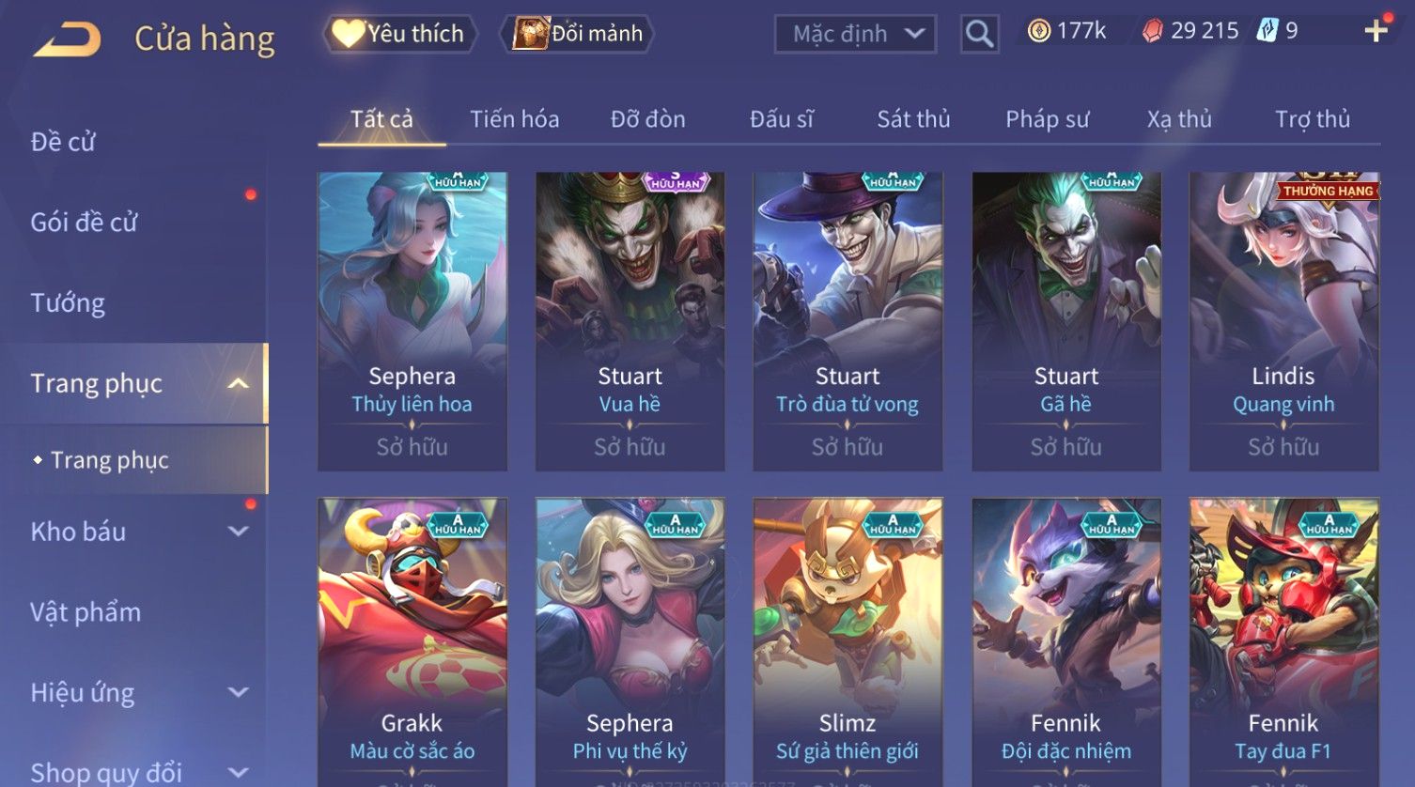The width and height of the screenshot is (1415, 787).
Task: Switch to the Pháp sư tab
Action: click(x=1047, y=119)
